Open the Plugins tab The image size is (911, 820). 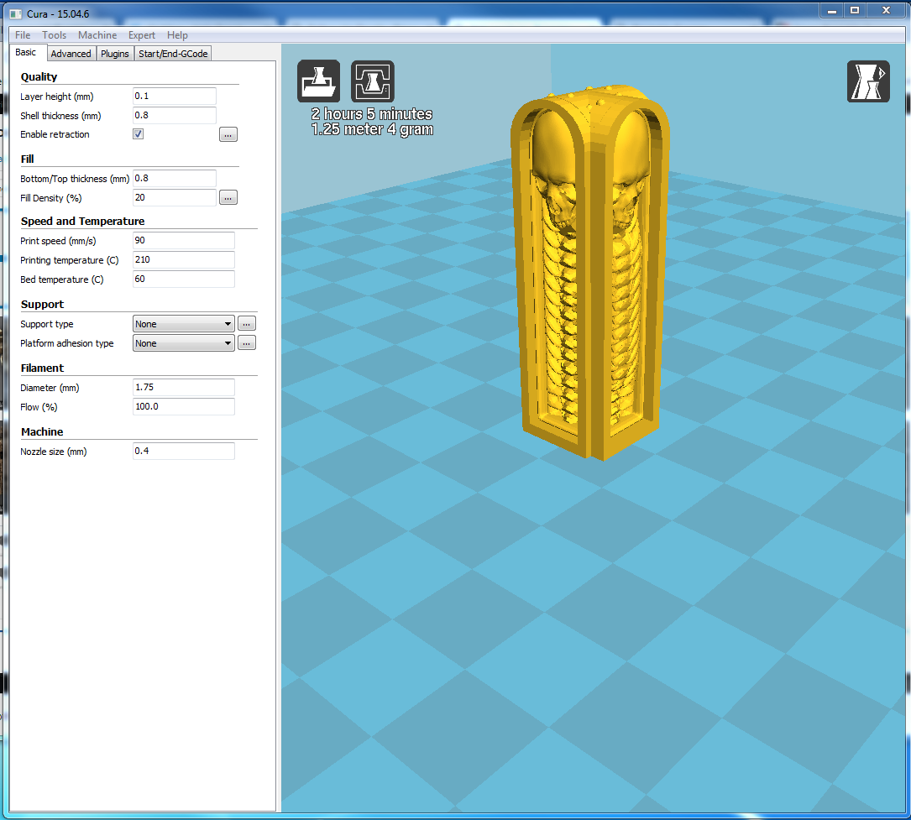[114, 54]
